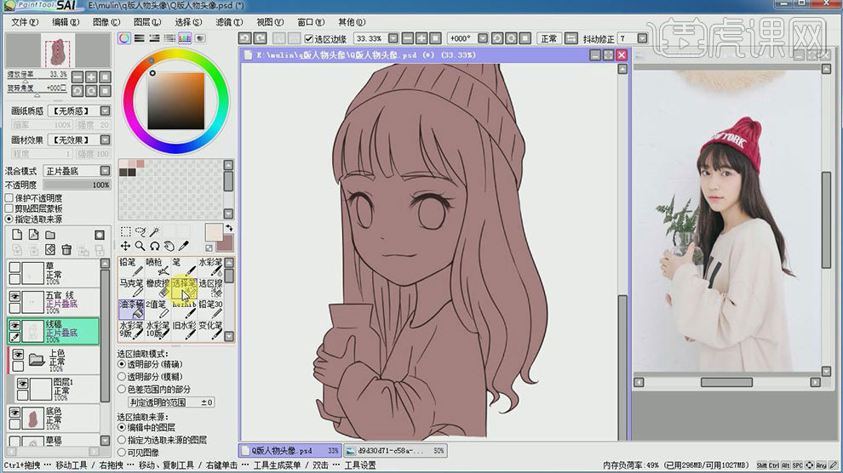The width and height of the screenshot is (843, 473).
Task: Select 透明部分 (模糊) radio option
Action: (121, 376)
